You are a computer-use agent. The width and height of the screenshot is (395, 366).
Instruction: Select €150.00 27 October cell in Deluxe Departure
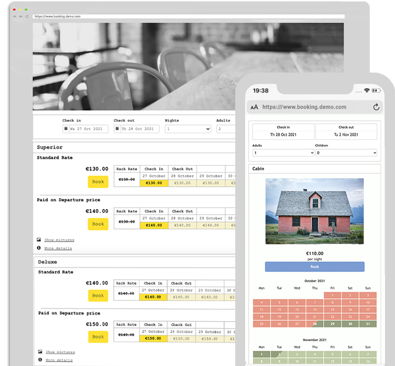click(153, 339)
